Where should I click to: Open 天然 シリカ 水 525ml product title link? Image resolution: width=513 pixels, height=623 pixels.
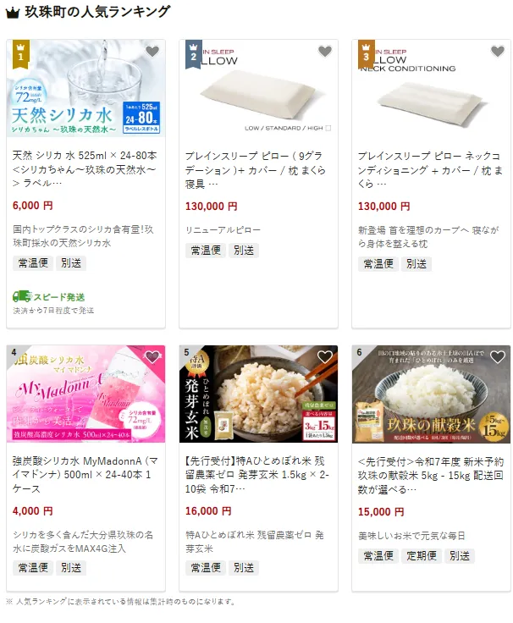click(x=85, y=169)
